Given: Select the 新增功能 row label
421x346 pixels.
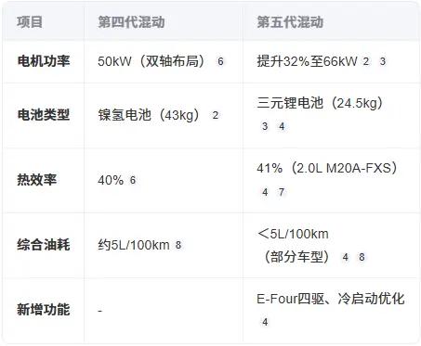Looking at the screenshot, I should pos(44,310).
